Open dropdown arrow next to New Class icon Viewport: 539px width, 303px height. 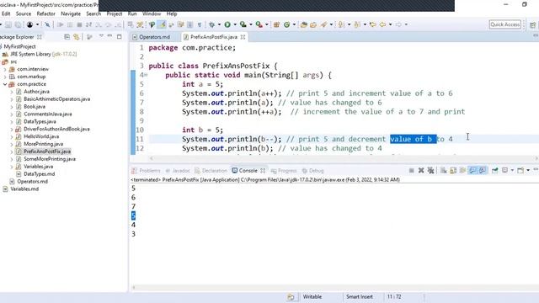pyautogui.click(x=294, y=24)
